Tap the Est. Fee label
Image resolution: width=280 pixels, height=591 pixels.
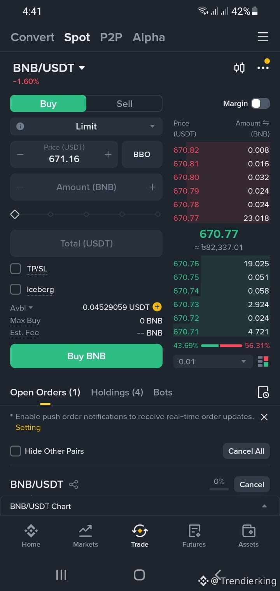point(24,333)
